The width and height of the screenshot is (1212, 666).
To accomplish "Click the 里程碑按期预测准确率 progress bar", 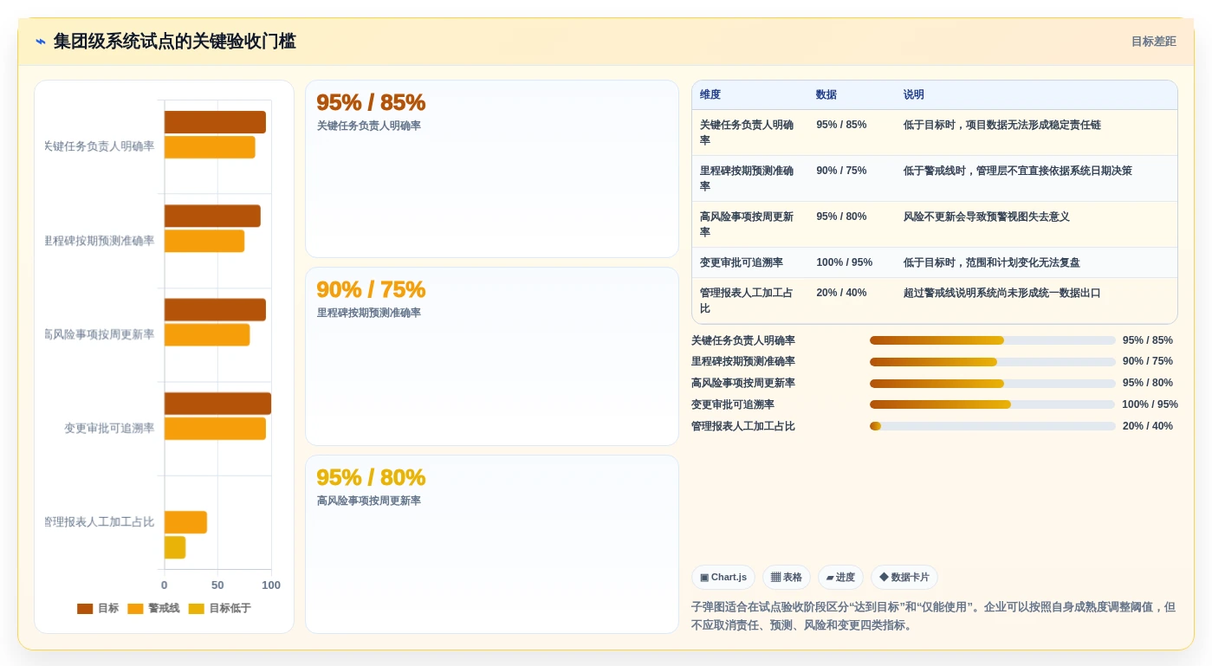I will tap(992, 362).
